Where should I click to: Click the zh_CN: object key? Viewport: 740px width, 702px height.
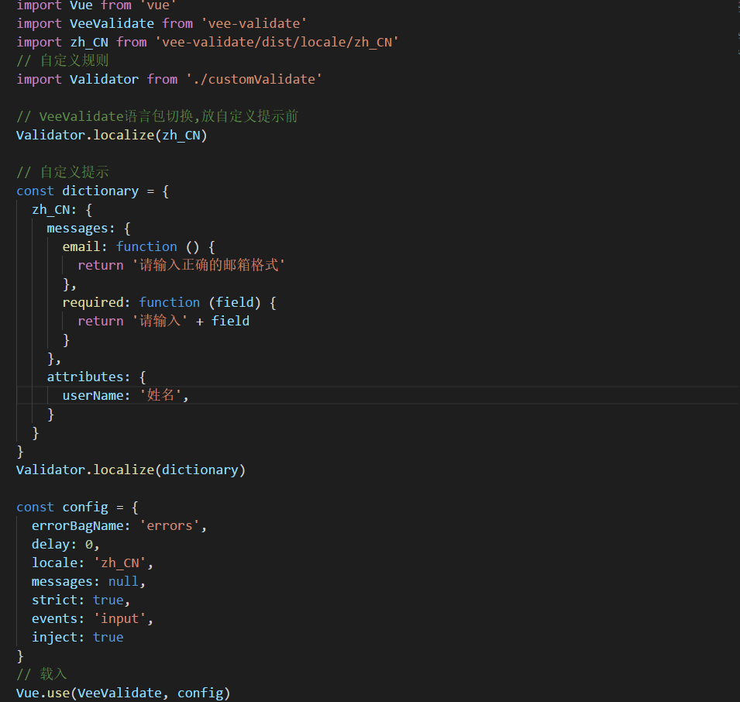[54, 209]
